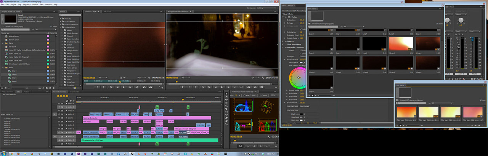
Task: Switch to the Media Browser tab
Action: point(6,92)
